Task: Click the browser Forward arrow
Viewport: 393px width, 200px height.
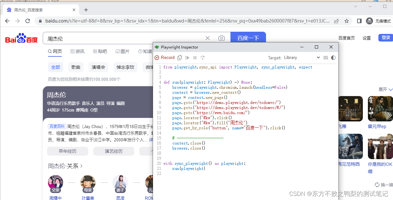Action: (17, 21)
